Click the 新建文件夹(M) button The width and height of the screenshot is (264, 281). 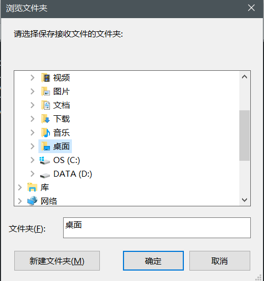pos(57,261)
